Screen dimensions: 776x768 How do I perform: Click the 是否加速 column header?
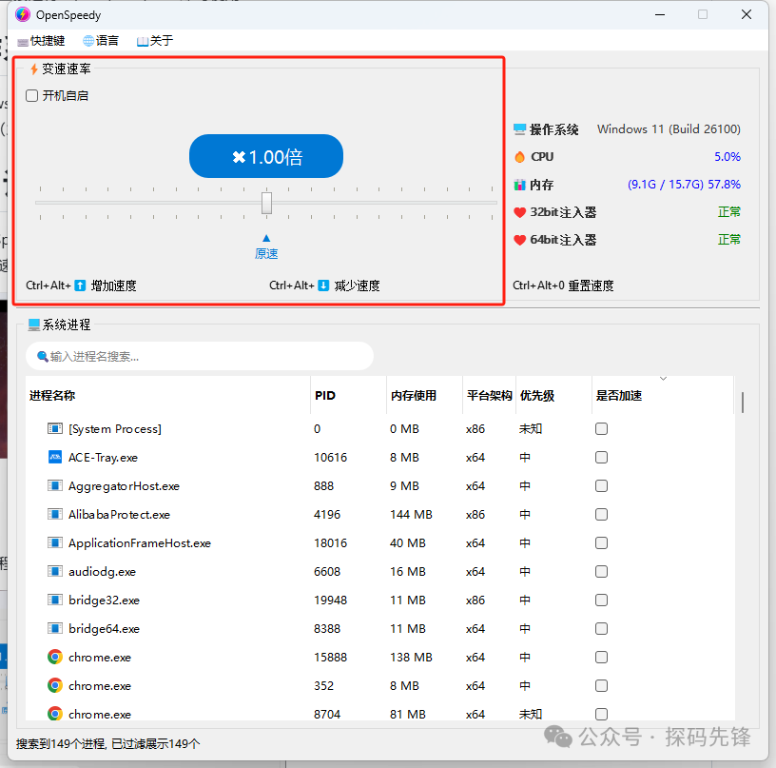(x=663, y=396)
